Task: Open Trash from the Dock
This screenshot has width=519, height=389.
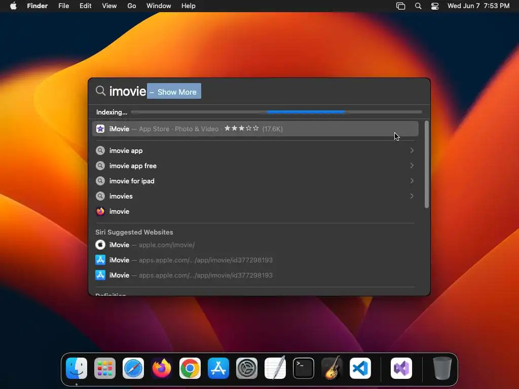Action: [442, 368]
